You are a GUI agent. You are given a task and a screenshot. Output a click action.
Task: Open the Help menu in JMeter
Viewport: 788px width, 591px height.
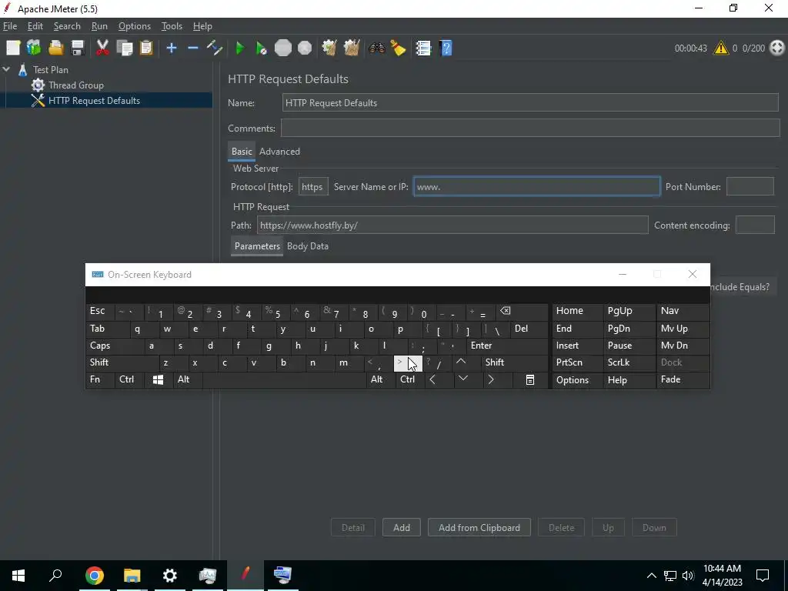pyautogui.click(x=202, y=26)
